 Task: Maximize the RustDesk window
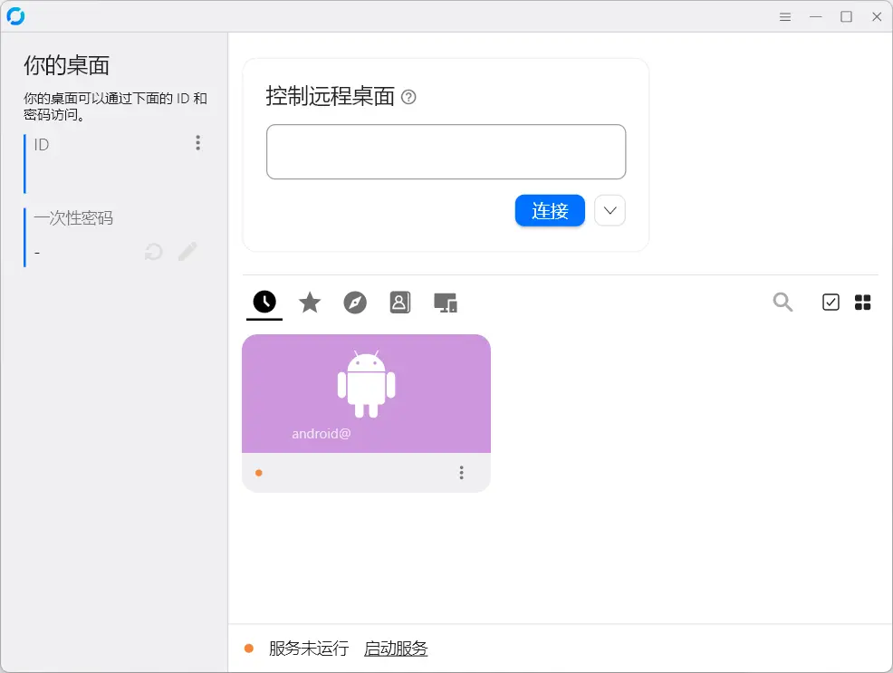point(846,16)
